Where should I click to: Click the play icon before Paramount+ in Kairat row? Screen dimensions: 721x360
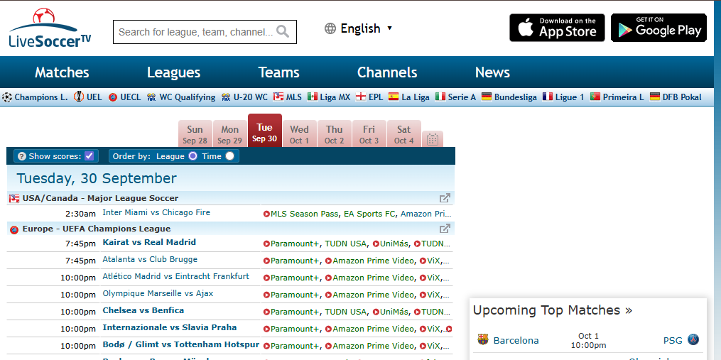click(x=266, y=244)
